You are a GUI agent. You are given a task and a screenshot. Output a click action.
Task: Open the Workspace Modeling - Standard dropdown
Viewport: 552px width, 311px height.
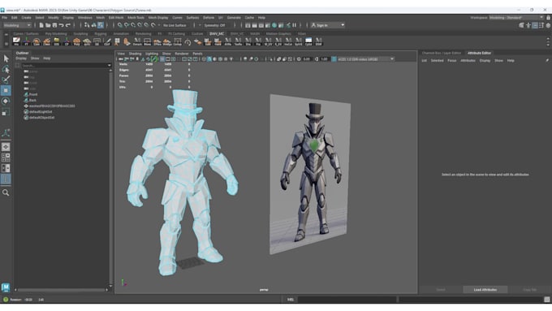coord(516,17)
